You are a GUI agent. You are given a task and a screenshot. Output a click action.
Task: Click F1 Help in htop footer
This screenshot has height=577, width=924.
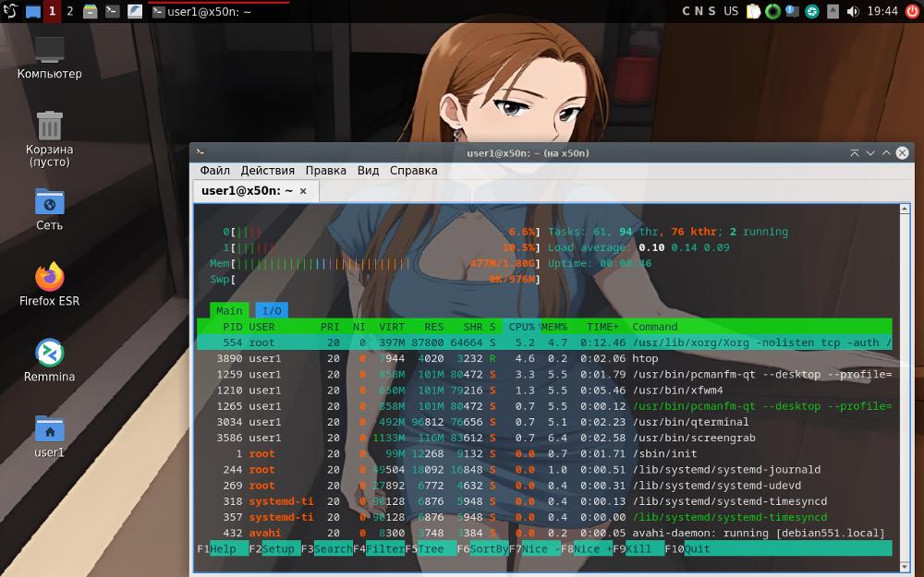[x=222, y=548]
